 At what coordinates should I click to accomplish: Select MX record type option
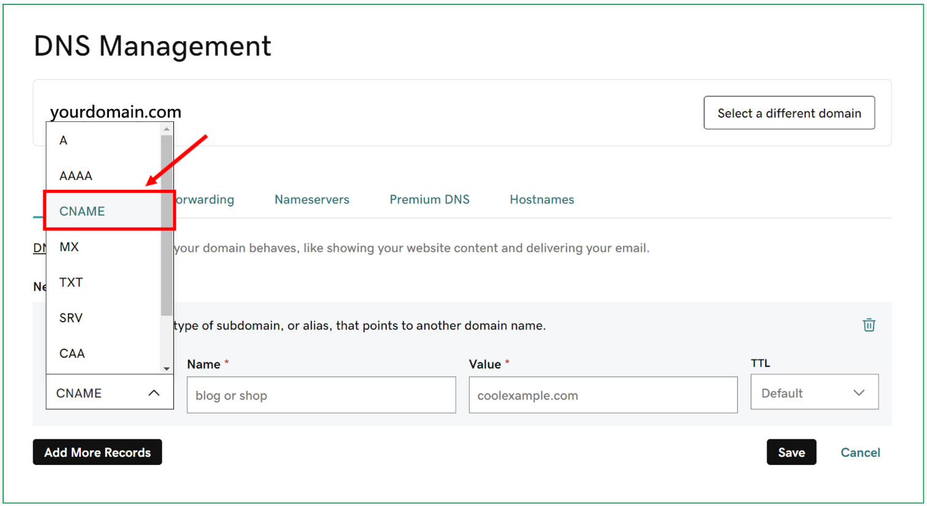coord(69,247)
